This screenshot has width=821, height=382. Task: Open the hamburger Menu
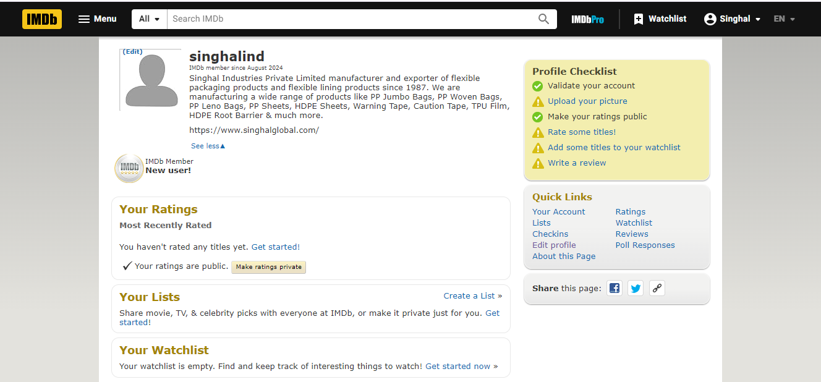(x=97, y=19)
